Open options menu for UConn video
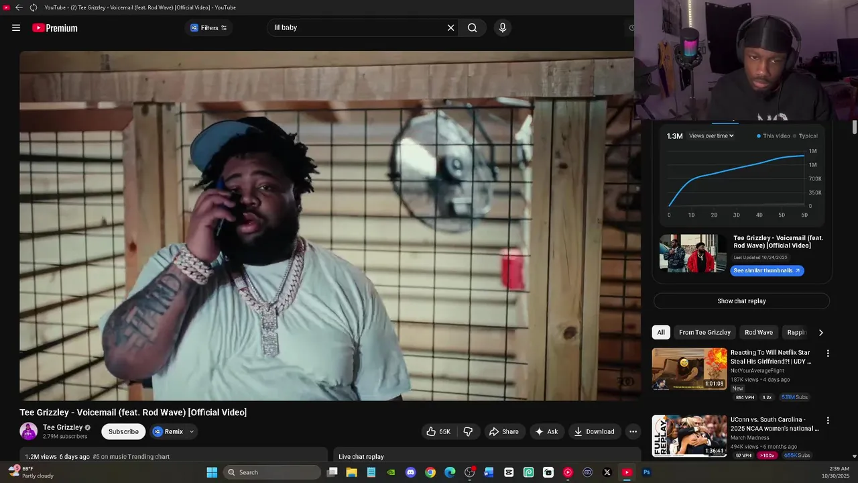The width and height of the screenshot is (858, 483). tap(828, 421)
